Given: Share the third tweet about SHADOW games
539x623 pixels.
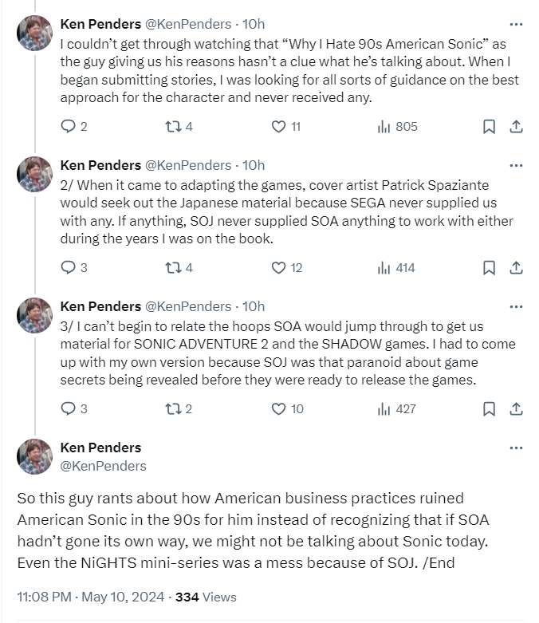Looking at the screenshot, I should [x=516, y=408].
